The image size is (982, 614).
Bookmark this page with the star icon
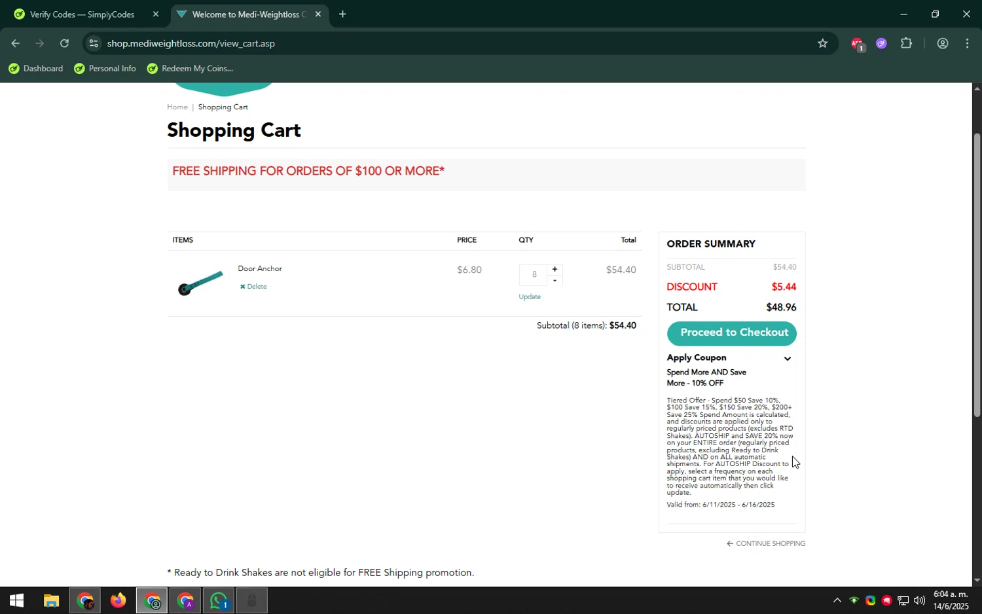[x=823, y=43]
